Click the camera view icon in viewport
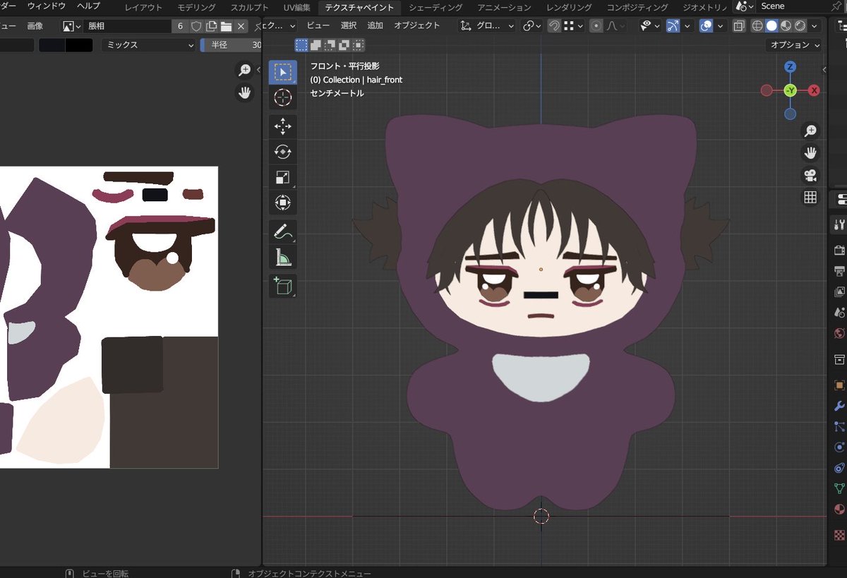This screenshot has width=847, height=578. (810, 175)
